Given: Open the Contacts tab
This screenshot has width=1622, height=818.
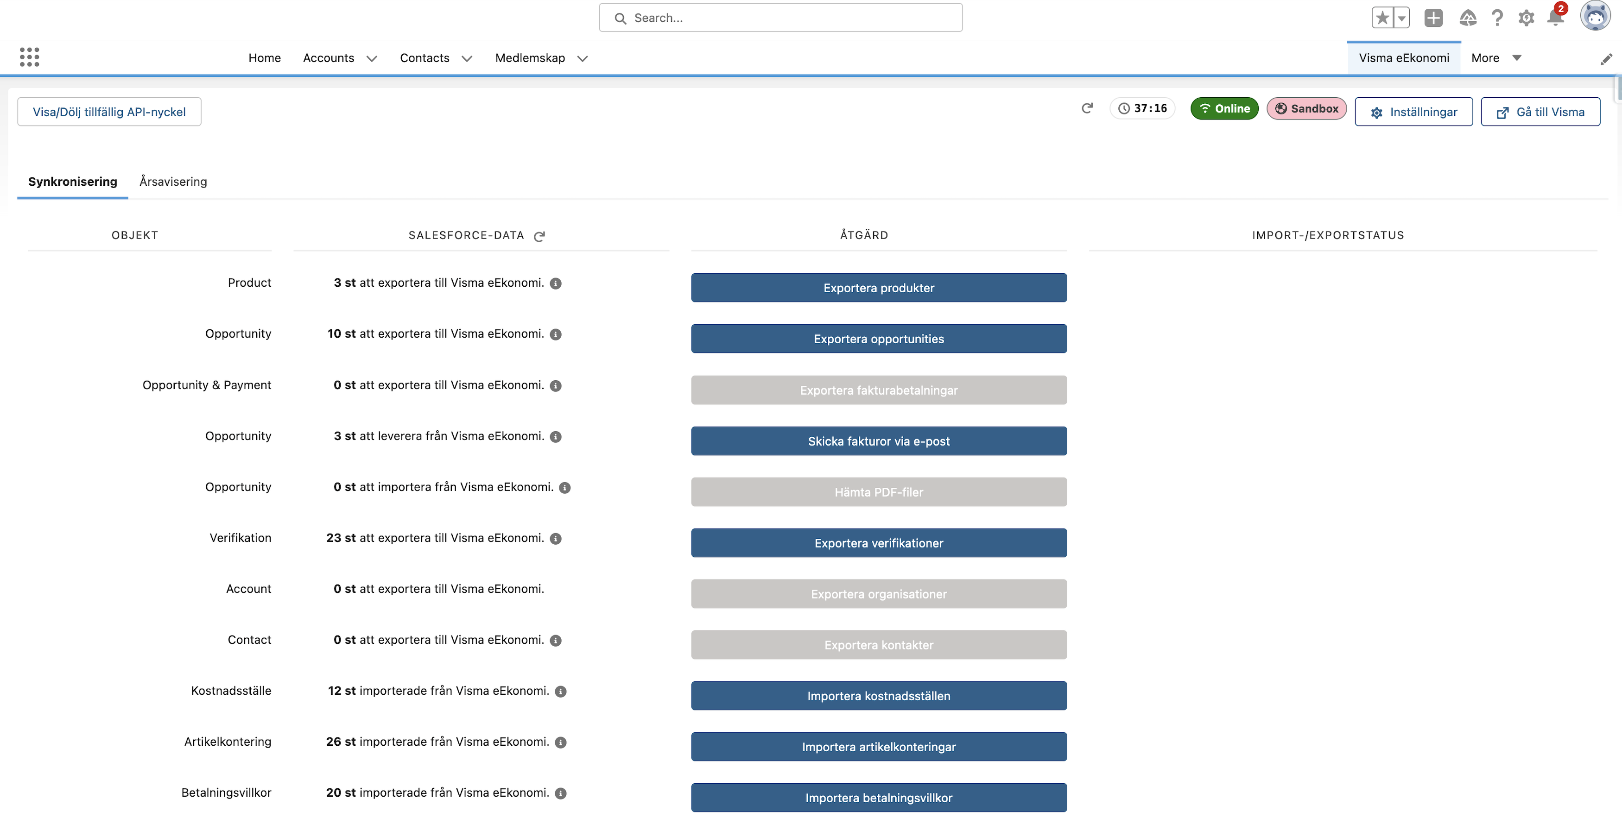Looking at the screenshot, I should (x=425, y=58).
